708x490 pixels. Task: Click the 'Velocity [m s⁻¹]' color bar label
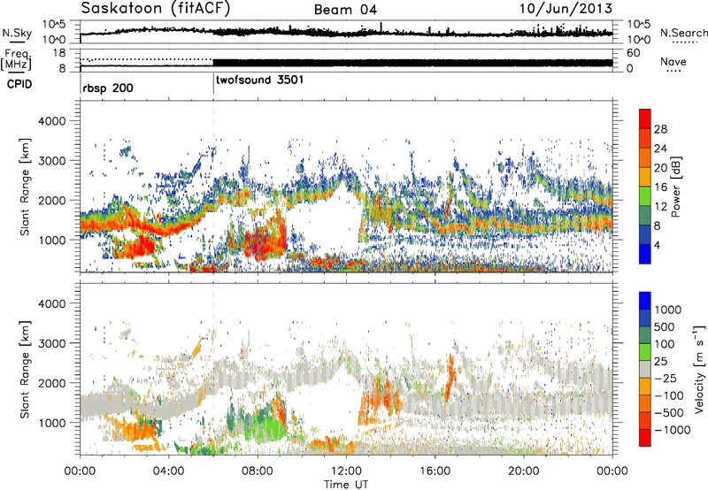click(698, 369)
